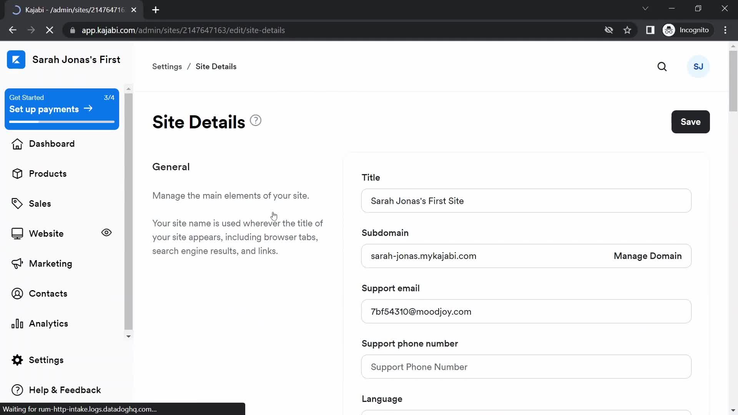Open search with the magnifier icon
738x415 pixels.
pos(662,67)
